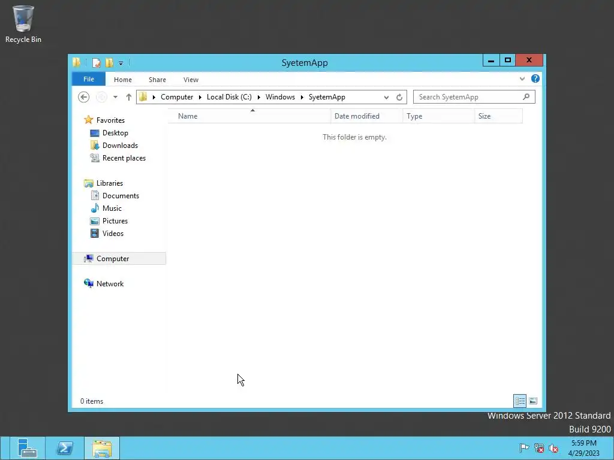Image resolution: width=614 pixels, height=460 pixels.
Task: Click SyetemApp in the address breadcrumb
Action: (x=327, y=97)
